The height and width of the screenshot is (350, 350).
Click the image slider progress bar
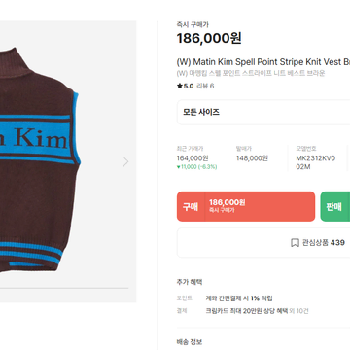point(64,288)
